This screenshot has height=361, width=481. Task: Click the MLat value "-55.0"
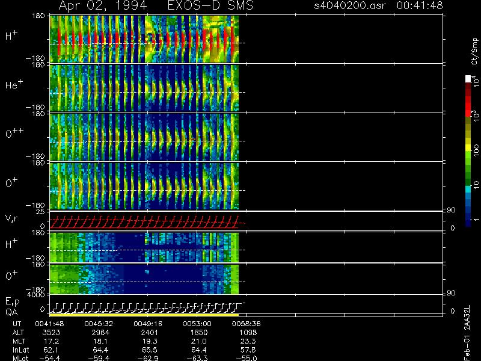(247, 358)
